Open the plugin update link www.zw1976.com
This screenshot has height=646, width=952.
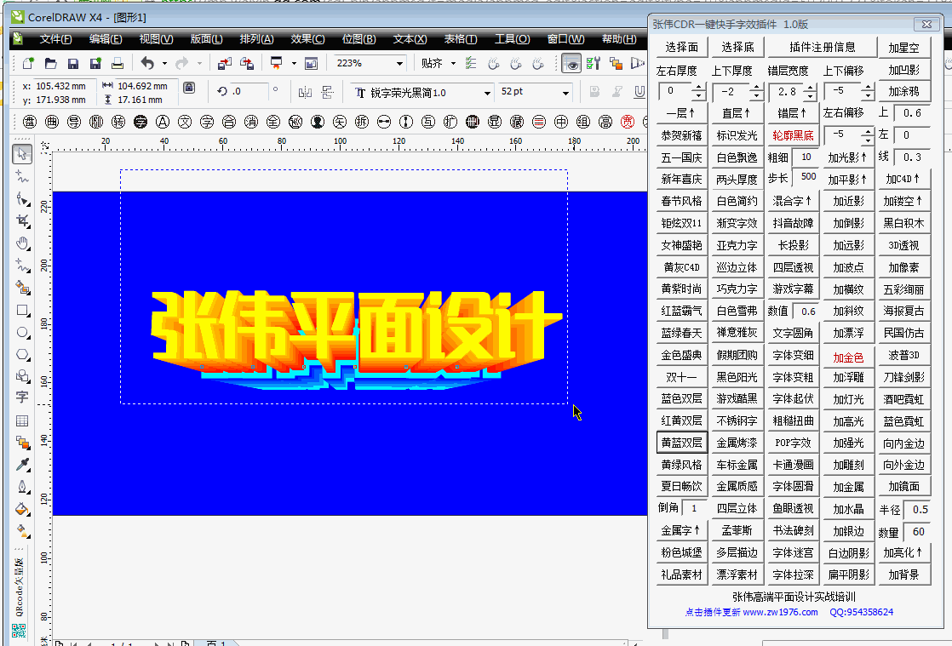780,612
